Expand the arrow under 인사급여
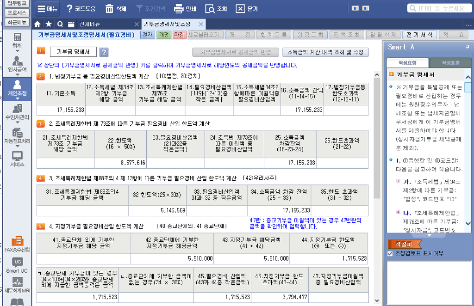This screenshot has width=474, height=306. pos(17,75)
